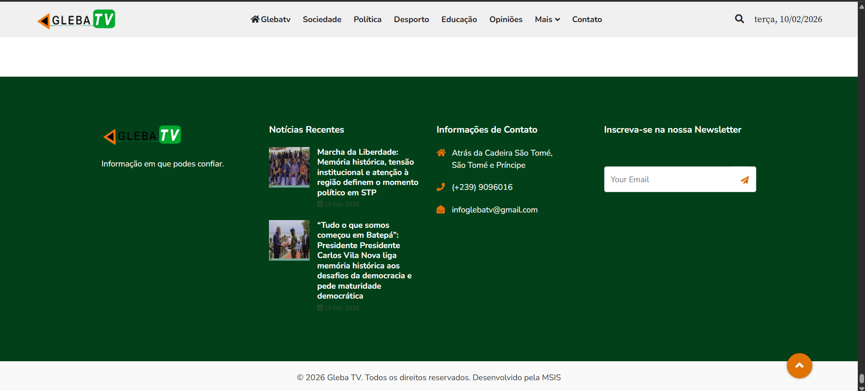The image size is (865, 391).
Task: Click the orange phone icon
Action: point(441,187)
